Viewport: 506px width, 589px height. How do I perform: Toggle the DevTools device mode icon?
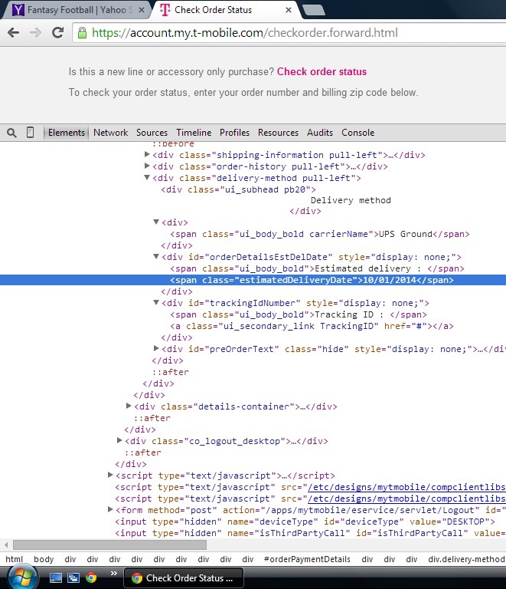31,132
